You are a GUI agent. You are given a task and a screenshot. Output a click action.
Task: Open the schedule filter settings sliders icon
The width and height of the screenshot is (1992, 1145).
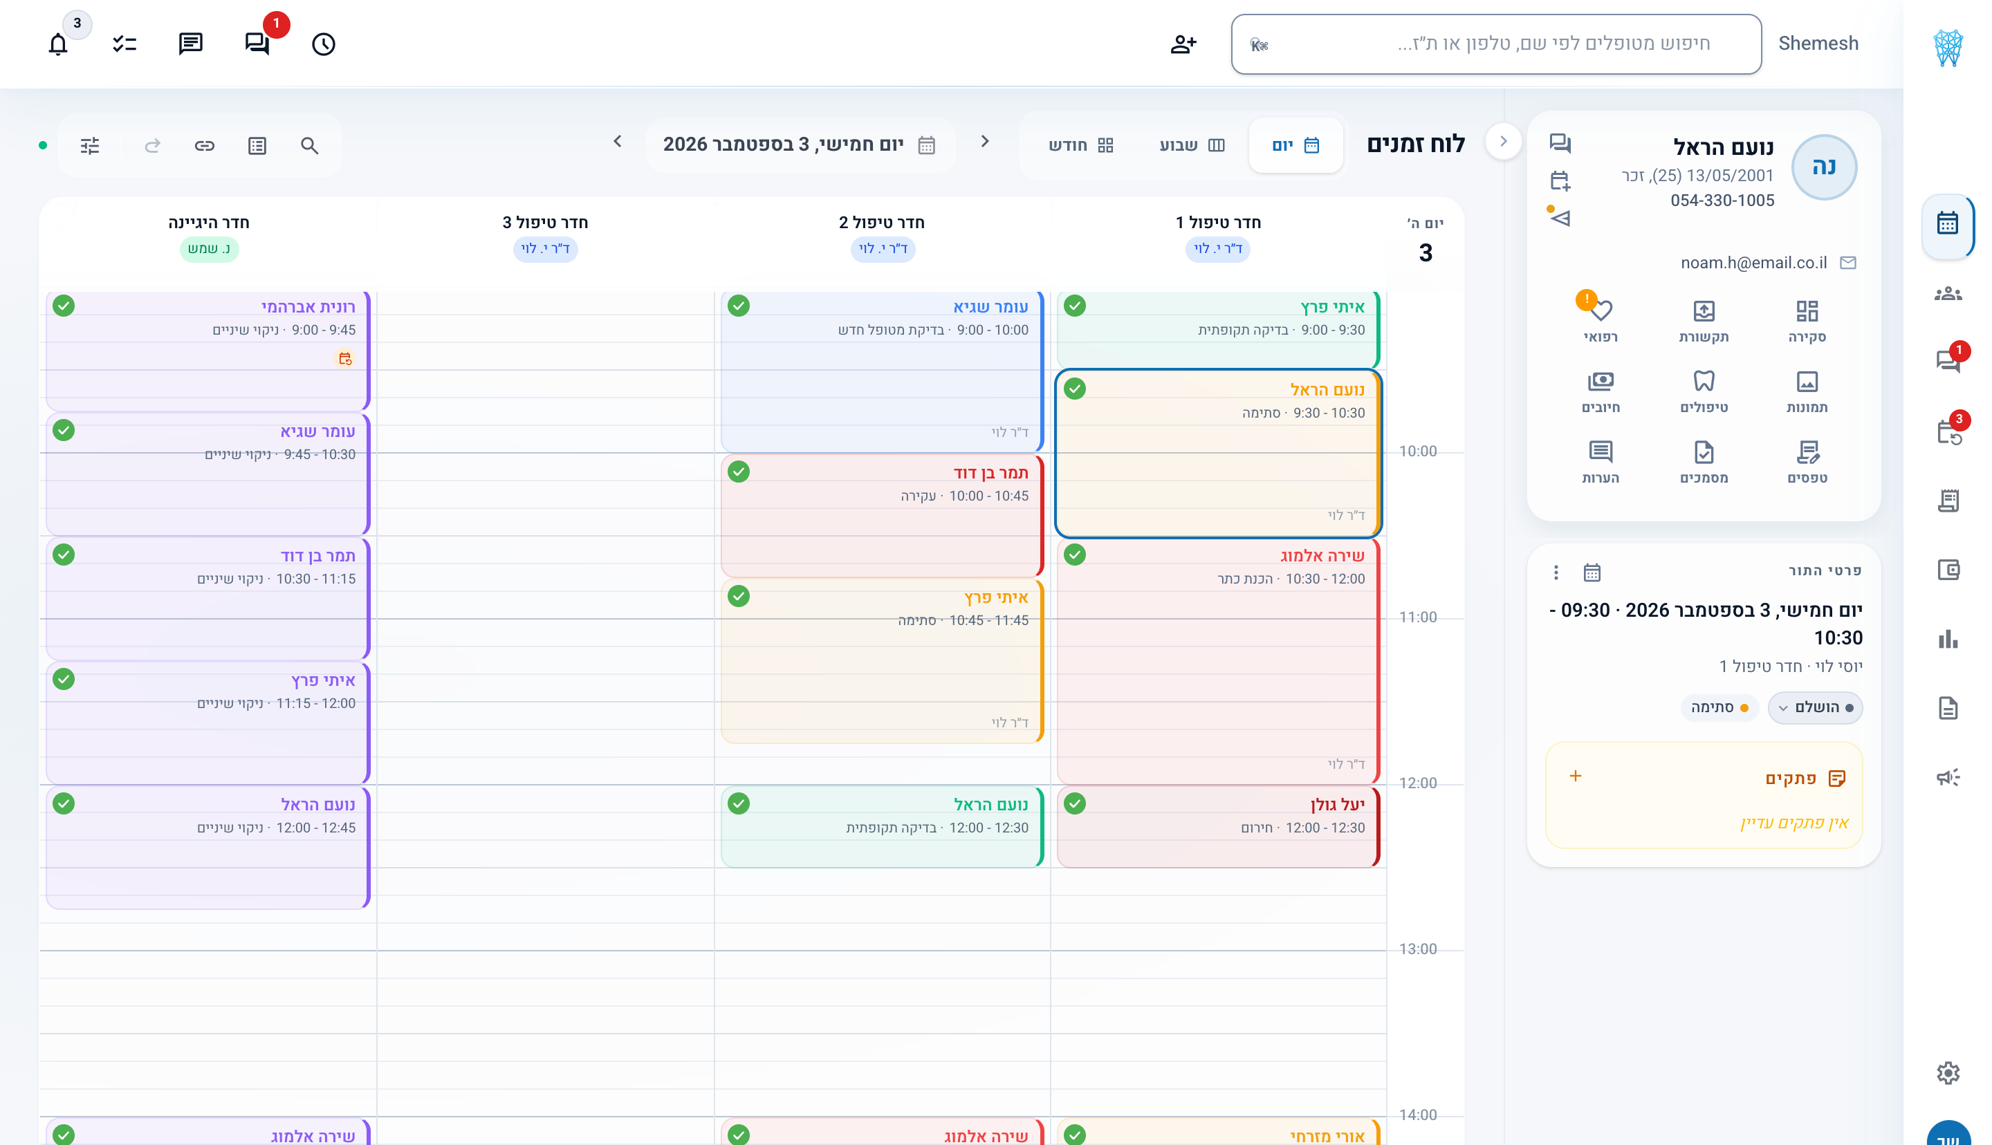click(x=91, y=145)
